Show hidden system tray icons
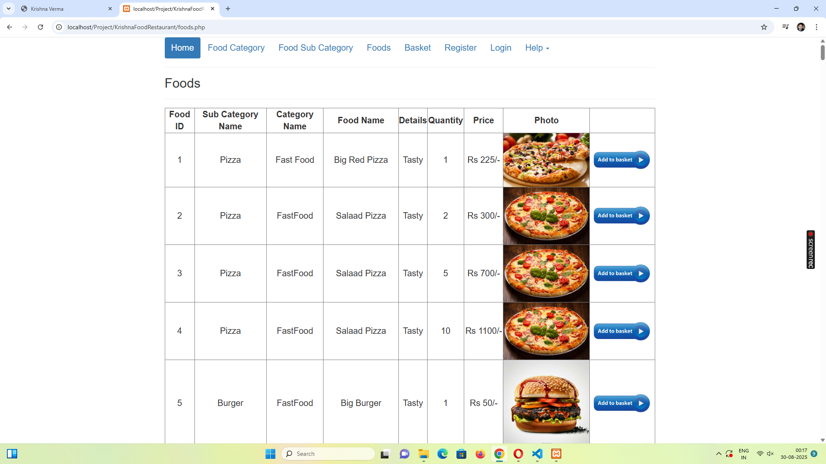This screenshot has height=464, width=826. 718,454
